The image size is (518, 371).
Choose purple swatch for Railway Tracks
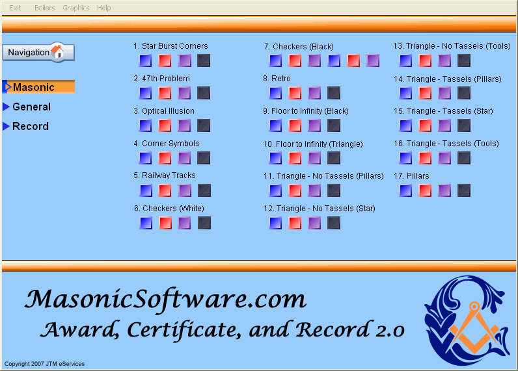[185, 190]
